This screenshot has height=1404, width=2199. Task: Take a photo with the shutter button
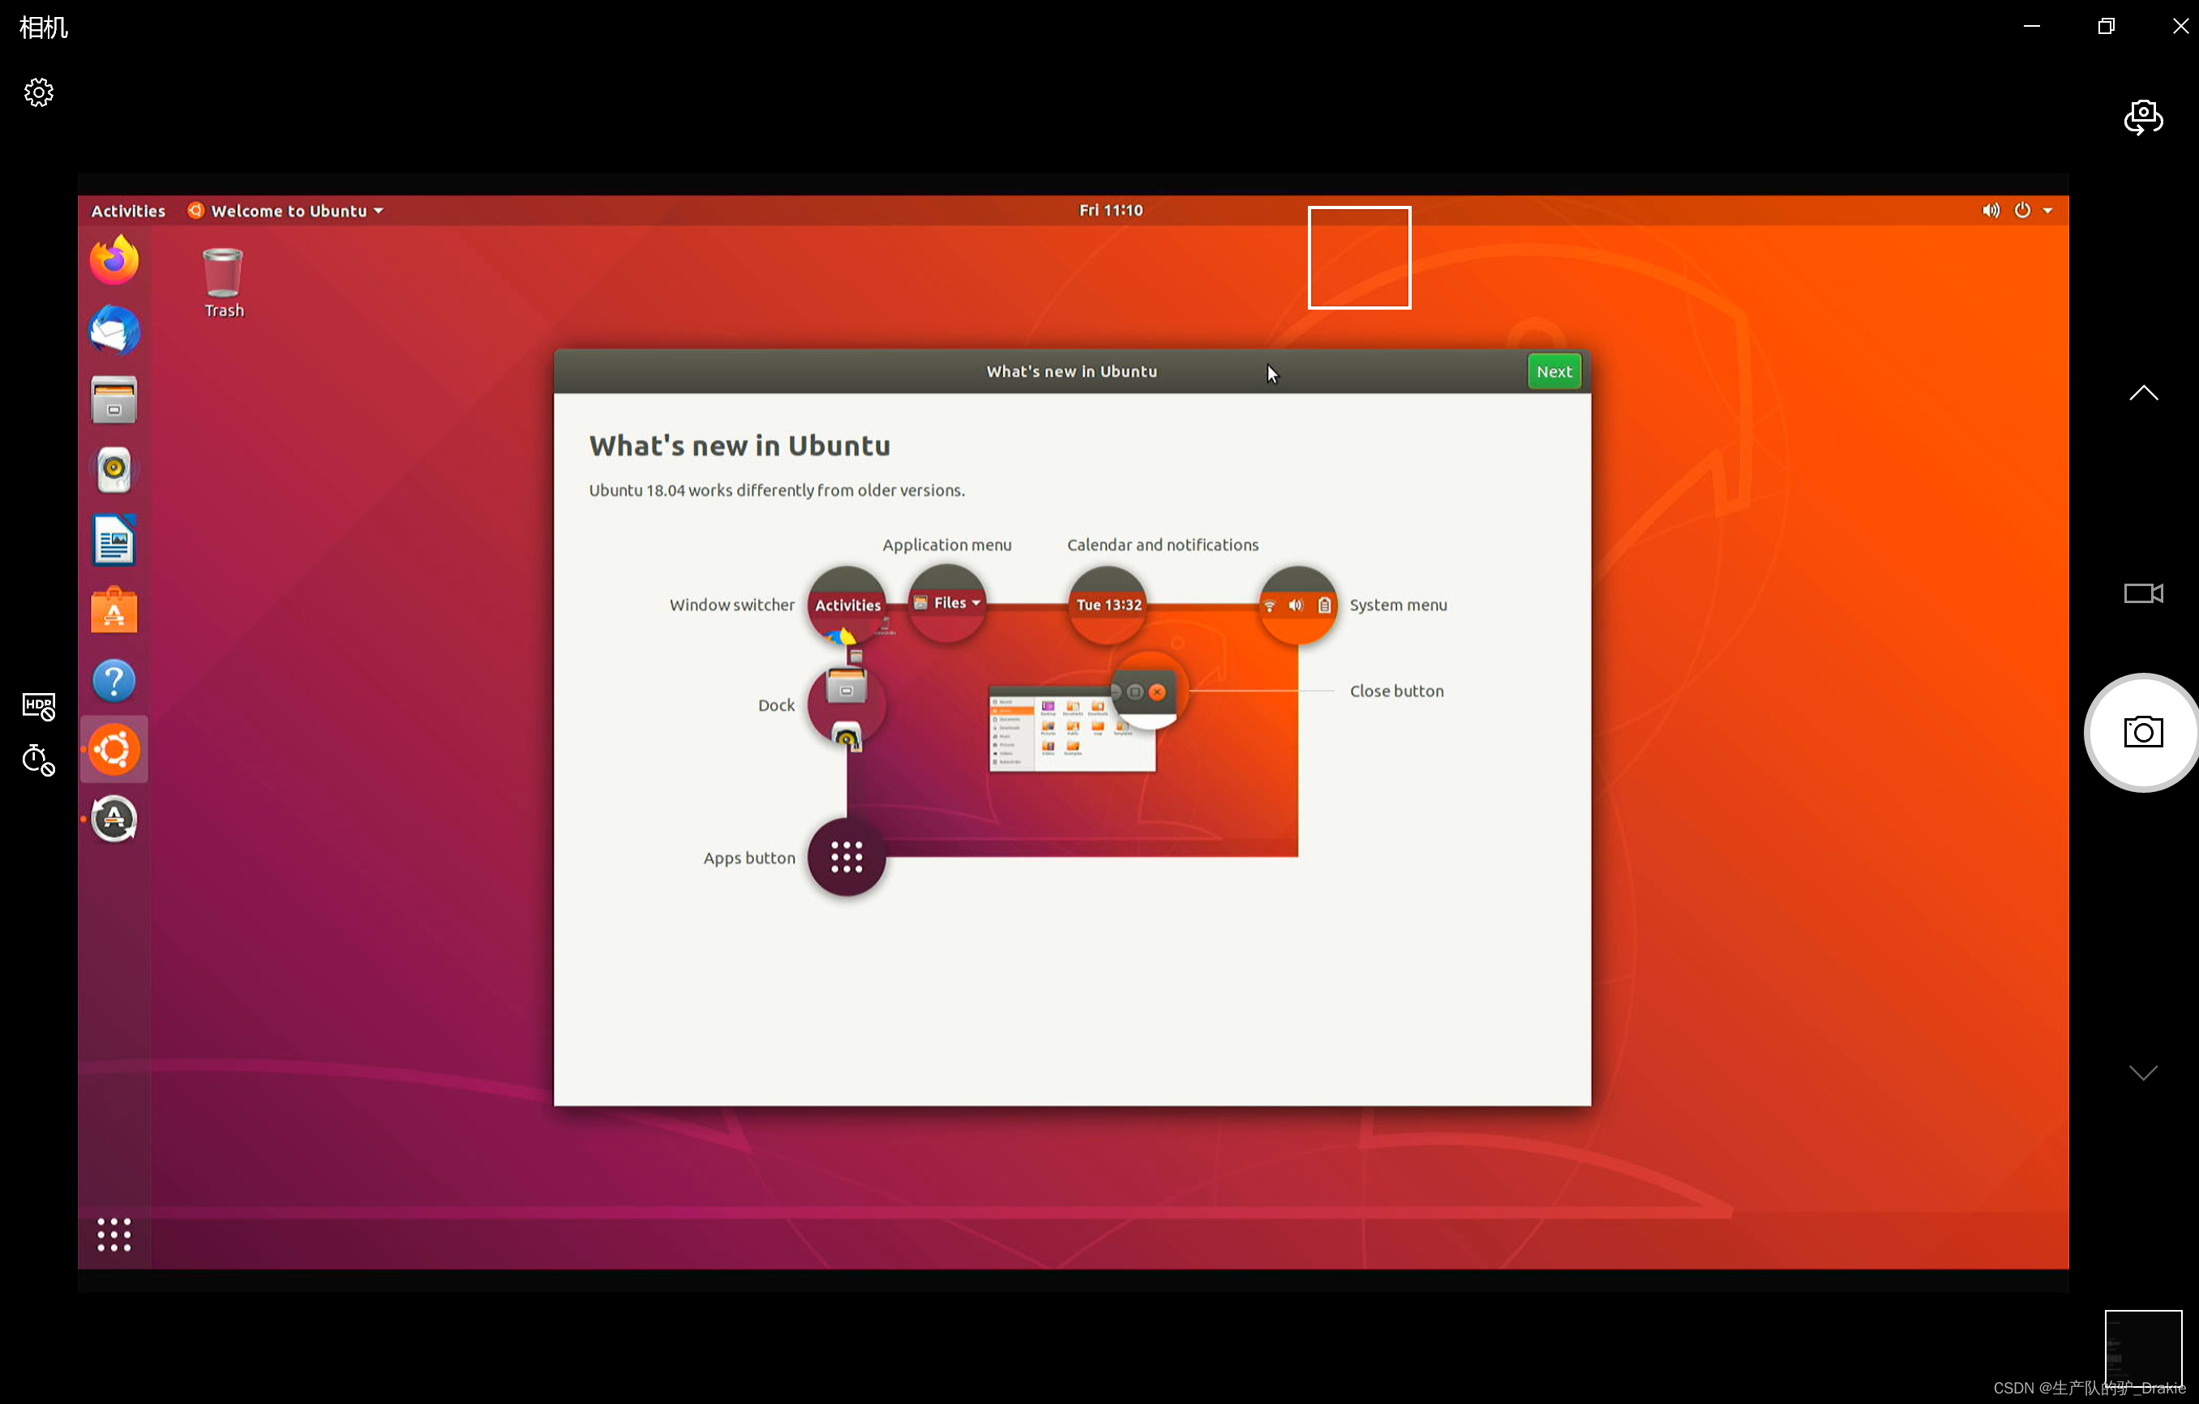2142,732
